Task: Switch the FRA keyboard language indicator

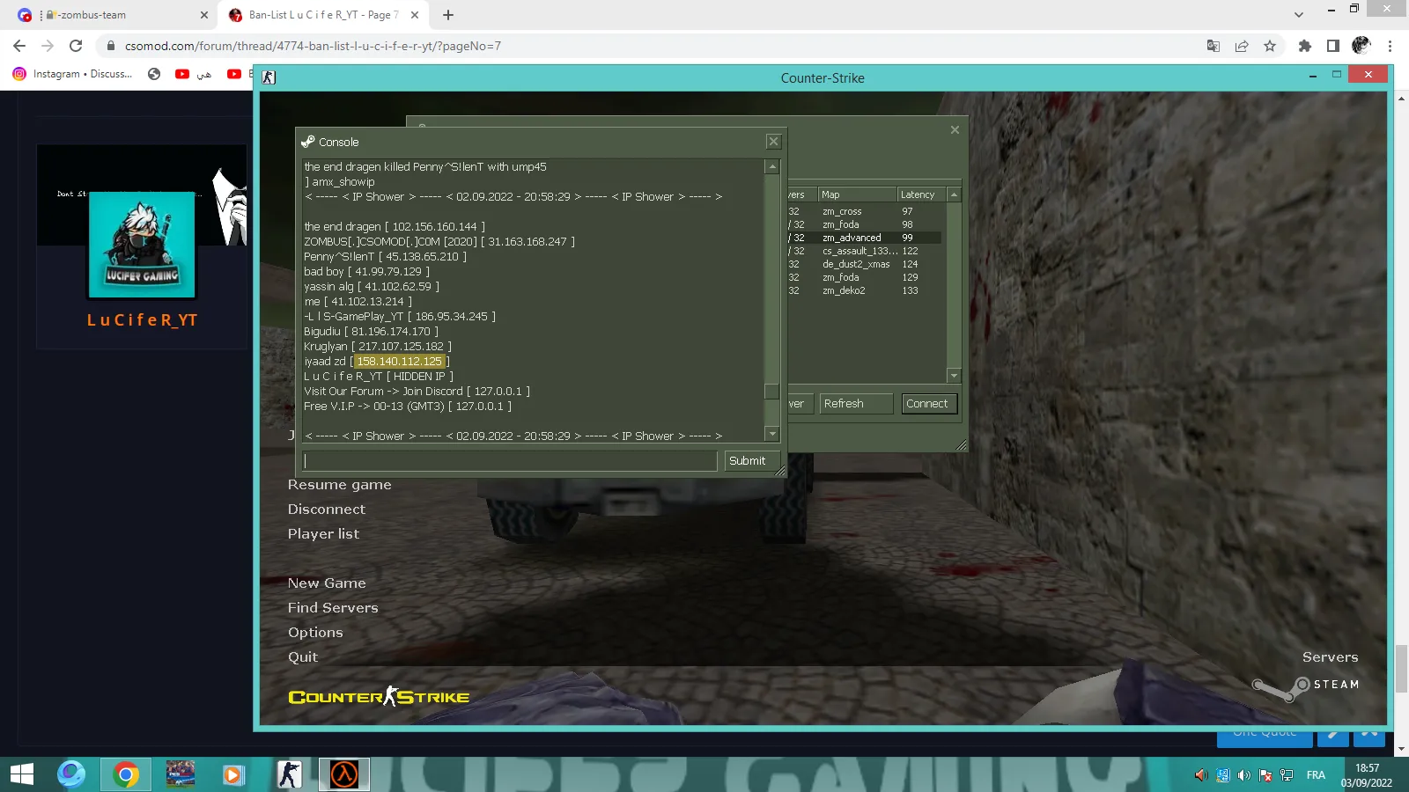Action: (x=1316, y=775)
